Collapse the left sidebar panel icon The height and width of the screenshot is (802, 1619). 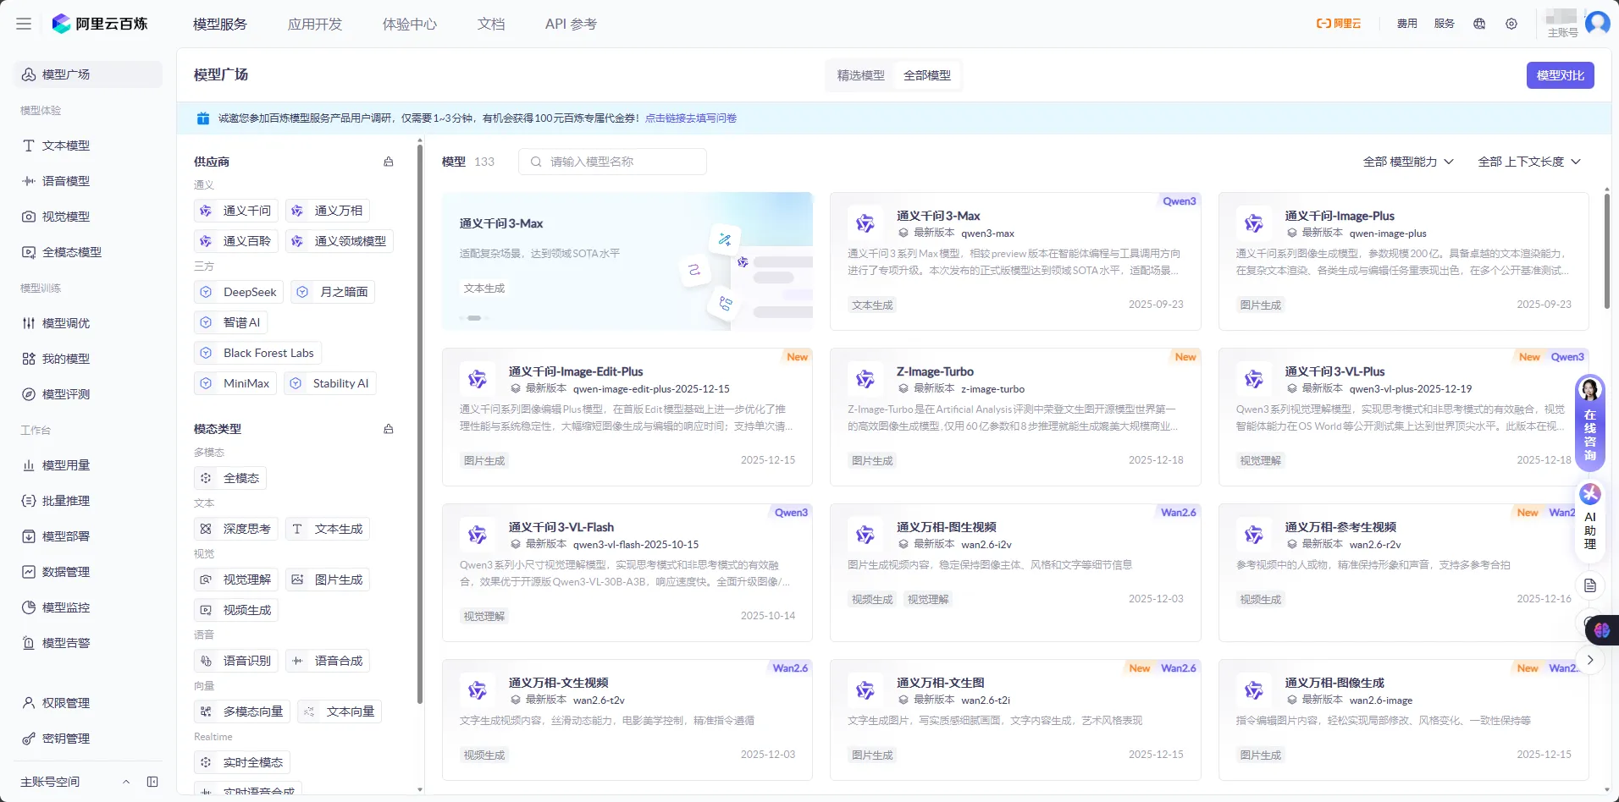point(152,782)
